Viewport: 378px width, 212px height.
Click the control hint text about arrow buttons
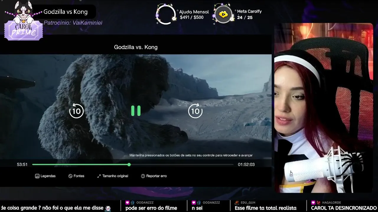point(191,155)
